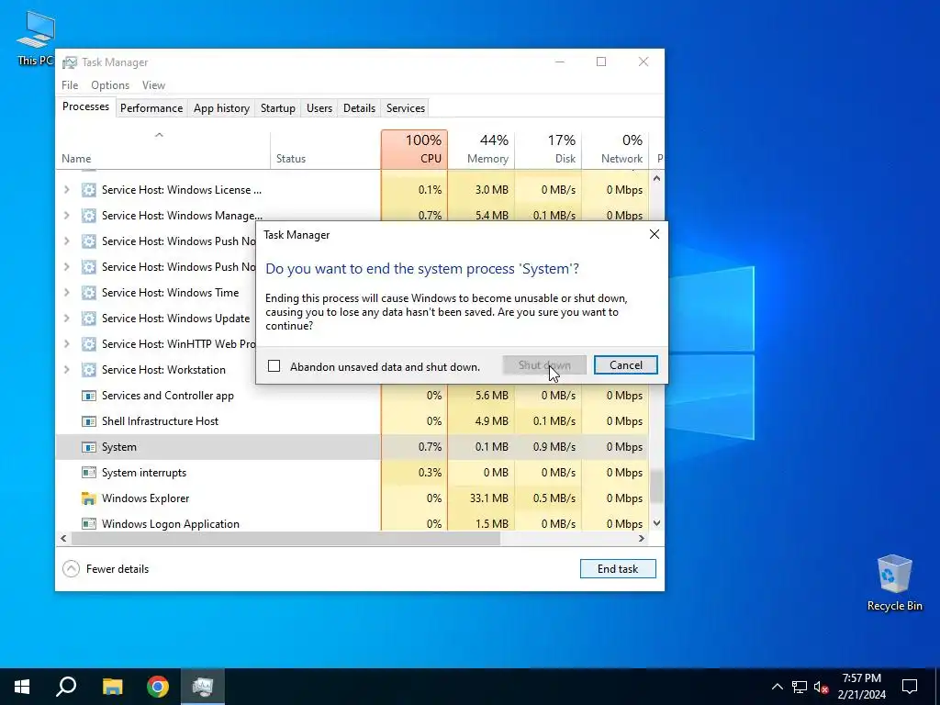Select the Shell Infrastructure Host row
This screenshot has height=705, width=940.
click(x=352, y=421)
